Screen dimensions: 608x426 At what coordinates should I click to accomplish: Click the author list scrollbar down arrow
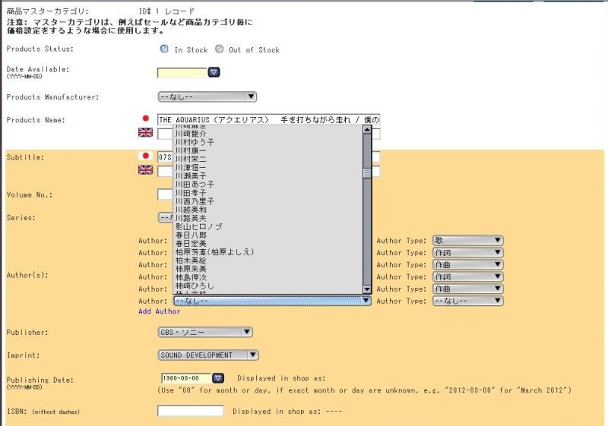367,289
